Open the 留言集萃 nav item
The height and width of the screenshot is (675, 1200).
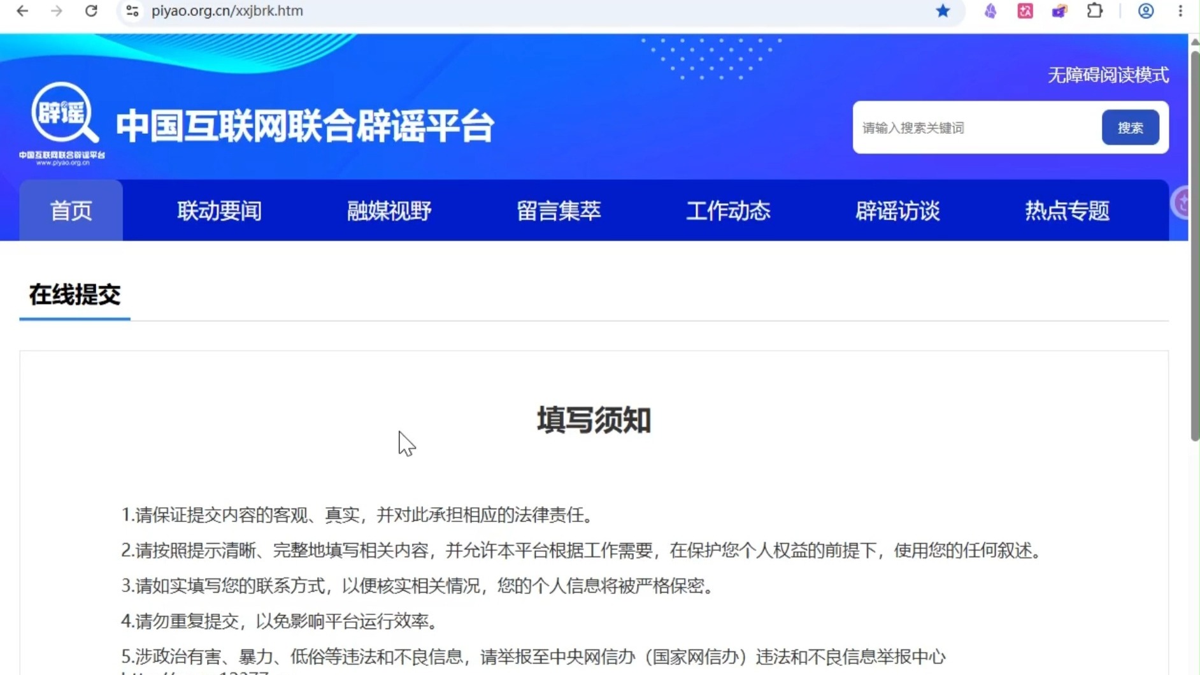click(x=559, y=210)
